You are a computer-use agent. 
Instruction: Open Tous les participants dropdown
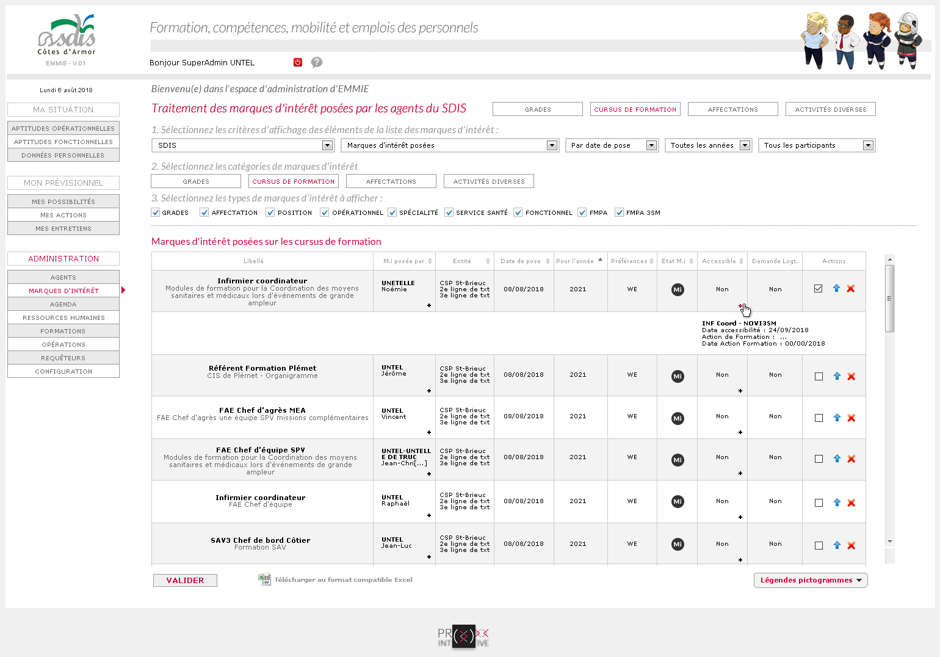[817, 145]
